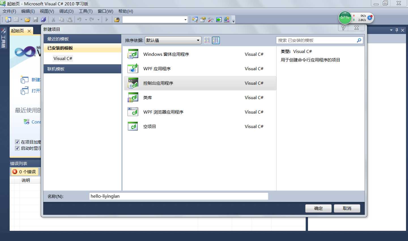Click the Cut scissors icon
408x241 pixels.
pos(53,20)
